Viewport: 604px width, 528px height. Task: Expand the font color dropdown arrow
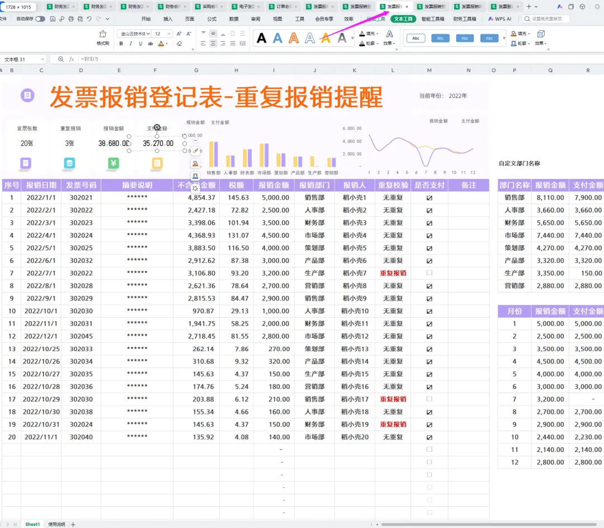(167, 44)
